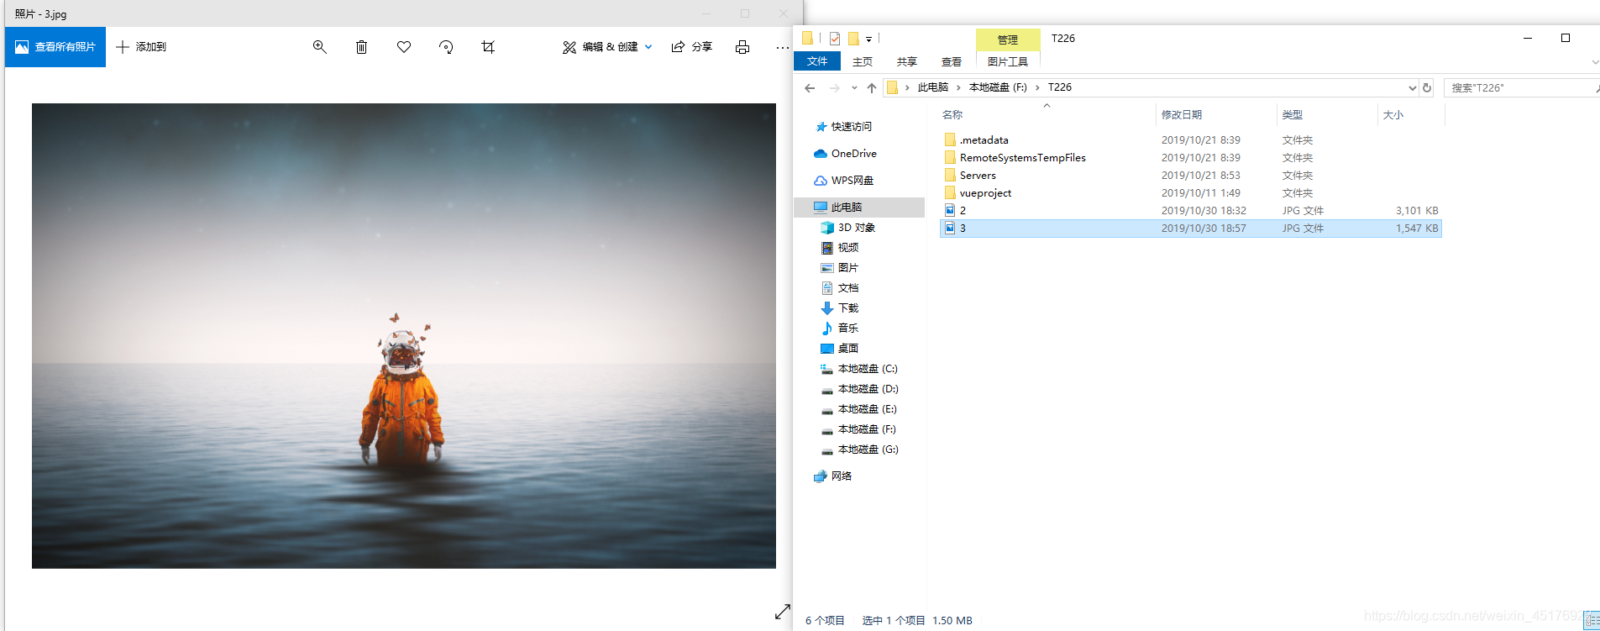
Task: Open more options ellipsis in Photos
Action: pos(783,47)
